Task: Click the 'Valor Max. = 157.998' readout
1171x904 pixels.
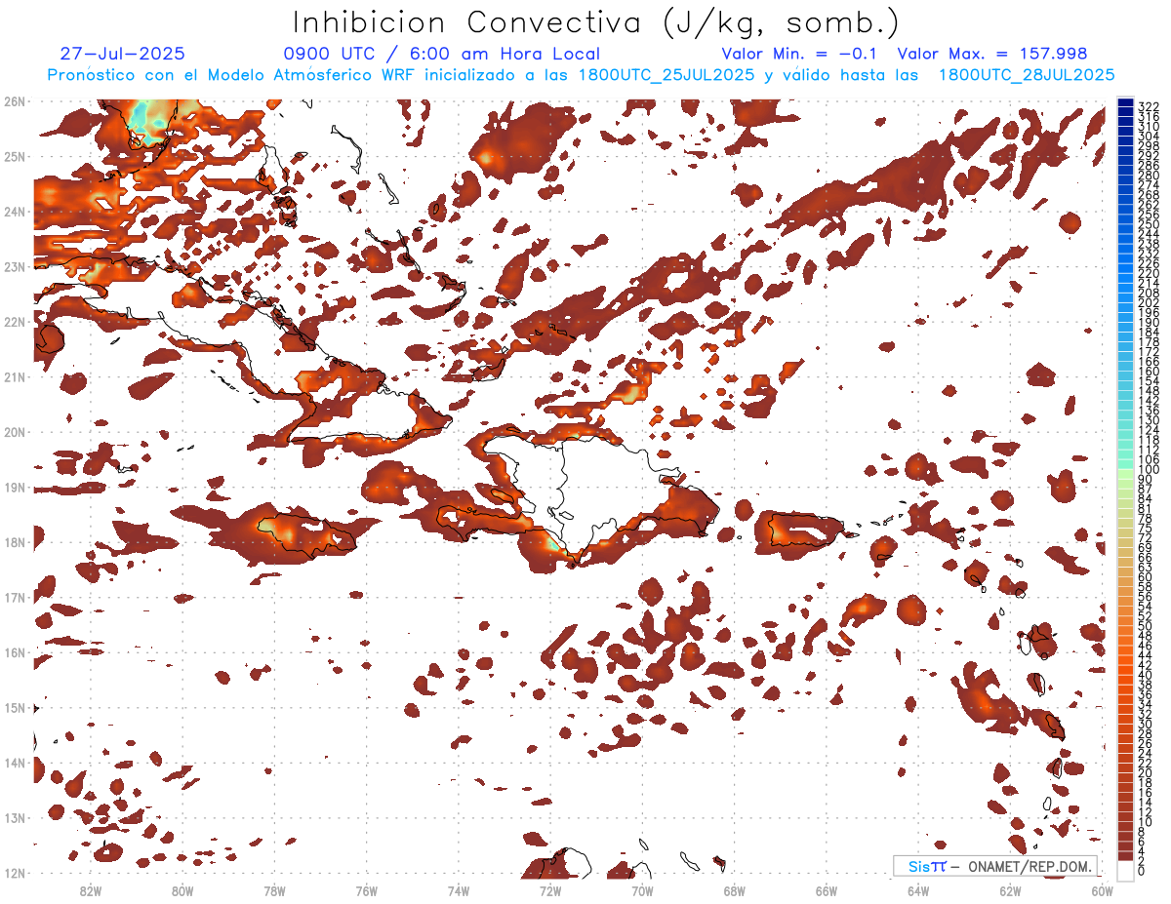Action: click(992, 55)
